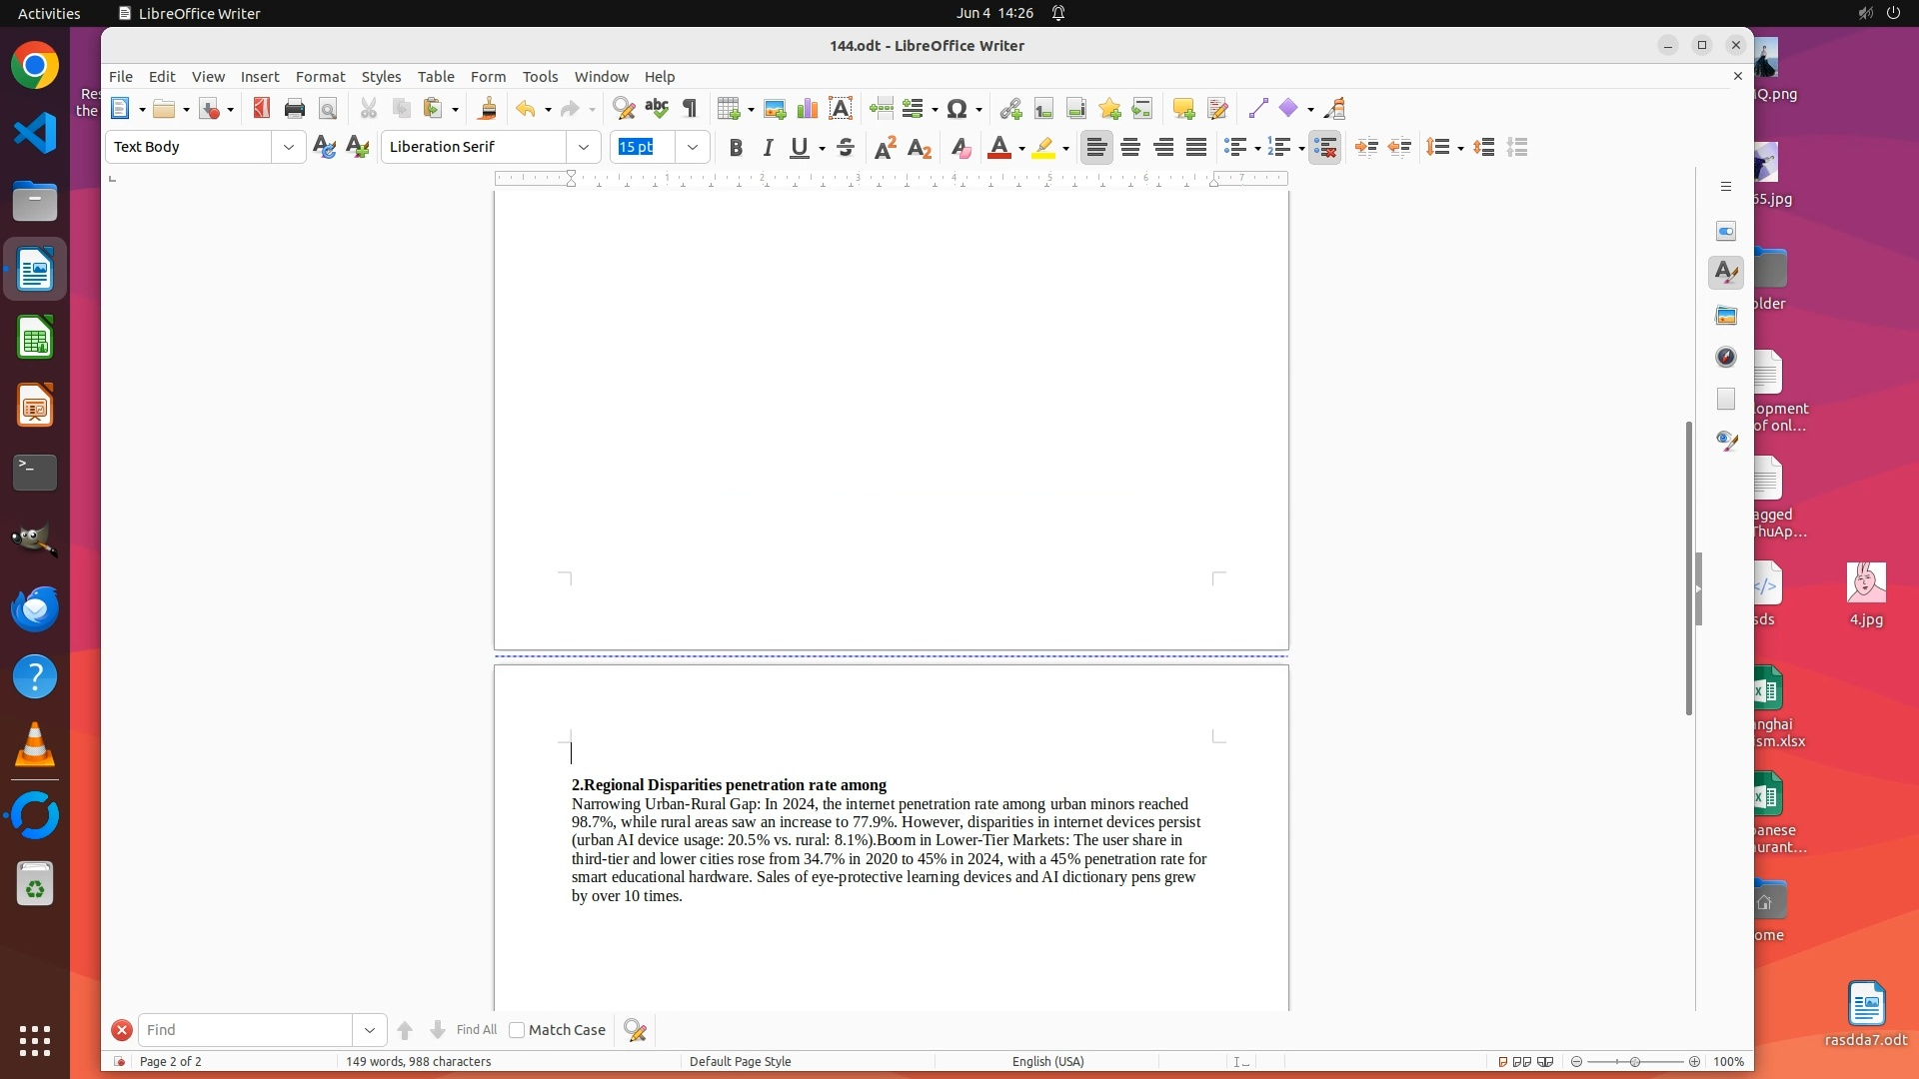Click into the Find text field

[x=245, y=1029]
